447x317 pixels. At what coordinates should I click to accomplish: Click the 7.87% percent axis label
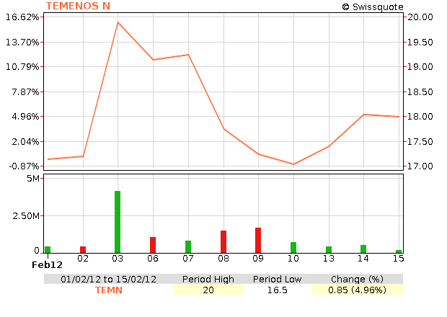[25, 92]
